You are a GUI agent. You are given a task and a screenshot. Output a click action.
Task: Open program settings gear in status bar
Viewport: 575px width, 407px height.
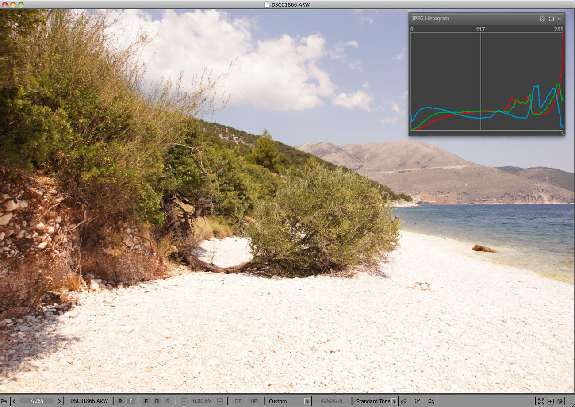[x=560, y=401]
